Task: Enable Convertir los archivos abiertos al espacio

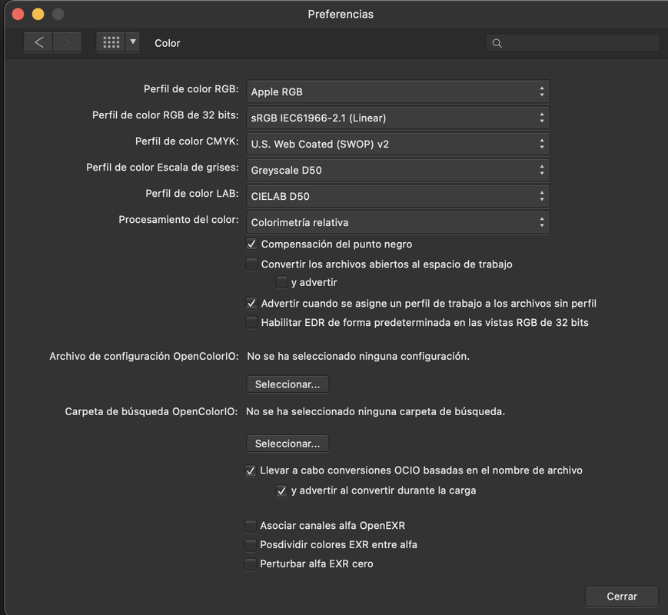Action: pos(251,264)
